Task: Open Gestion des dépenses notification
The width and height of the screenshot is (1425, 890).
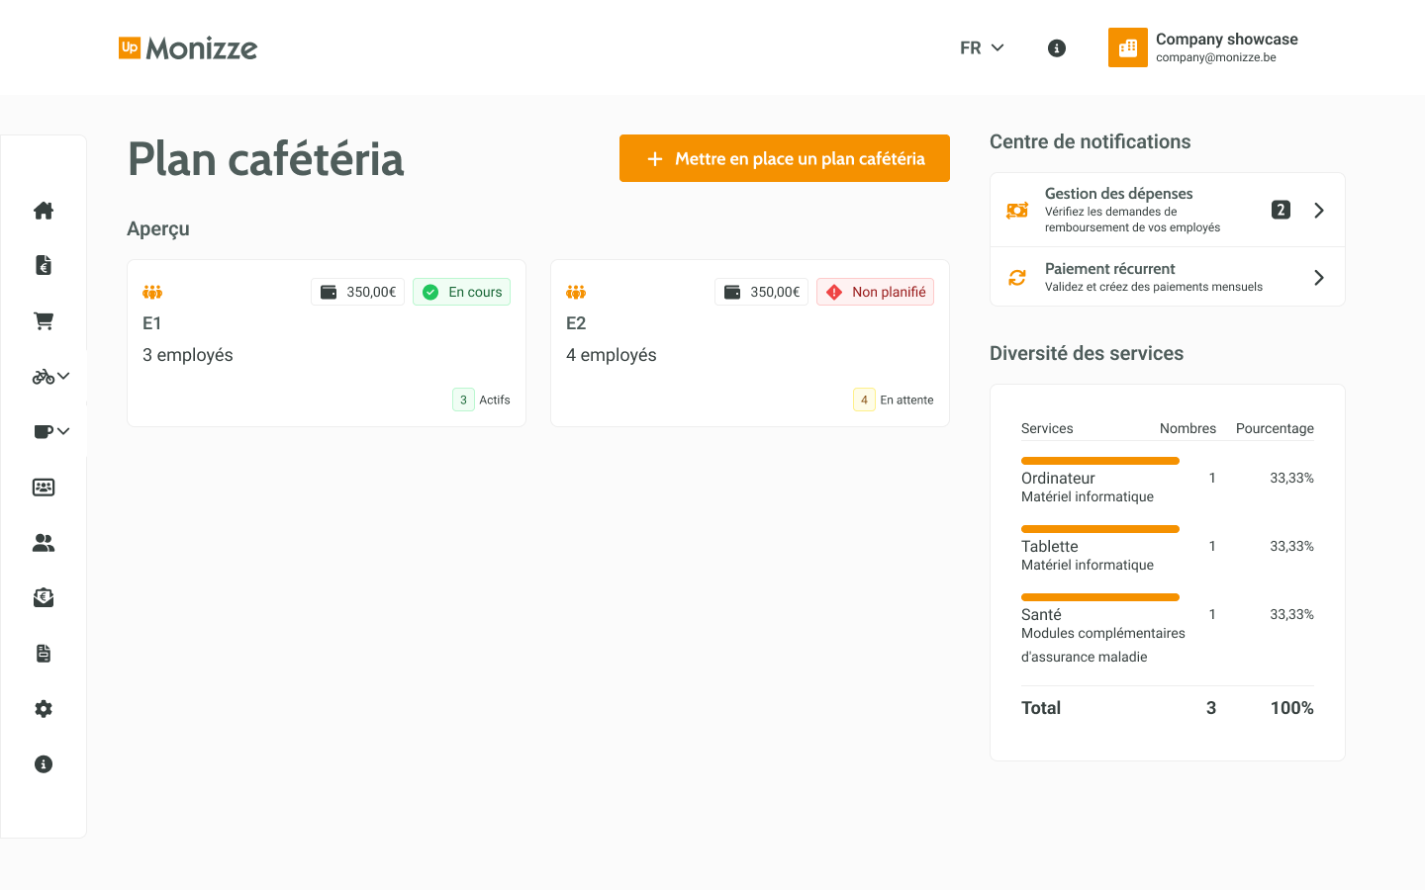Action: click(1168, 209)
